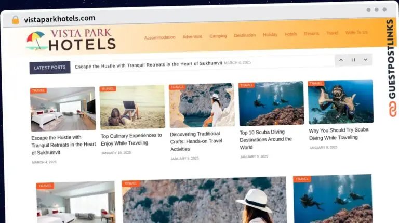Go to the Camping category
399x223 pixels.
click(x=218, y=36)
